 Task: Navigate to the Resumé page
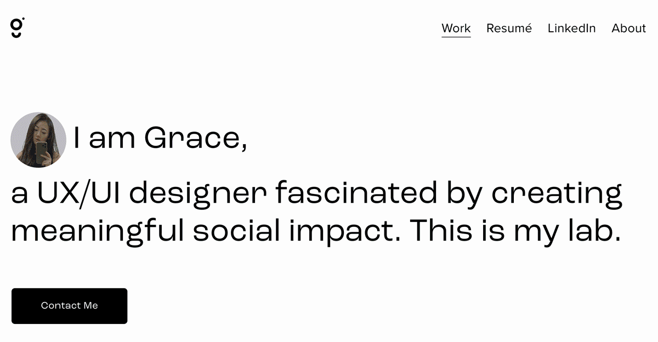coord(509,29)
